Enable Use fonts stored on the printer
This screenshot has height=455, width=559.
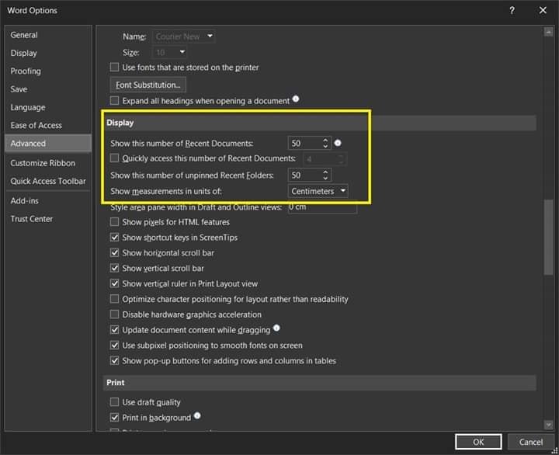tap(114, 67)
